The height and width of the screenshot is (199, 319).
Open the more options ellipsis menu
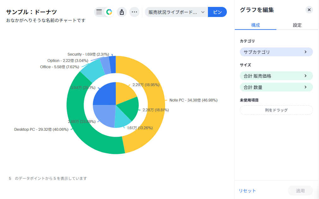pos(134,12)
